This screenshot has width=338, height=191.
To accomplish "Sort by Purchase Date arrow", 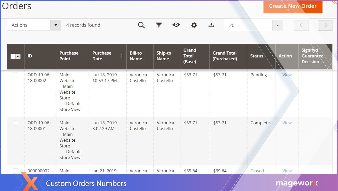I will pos(122,56).
